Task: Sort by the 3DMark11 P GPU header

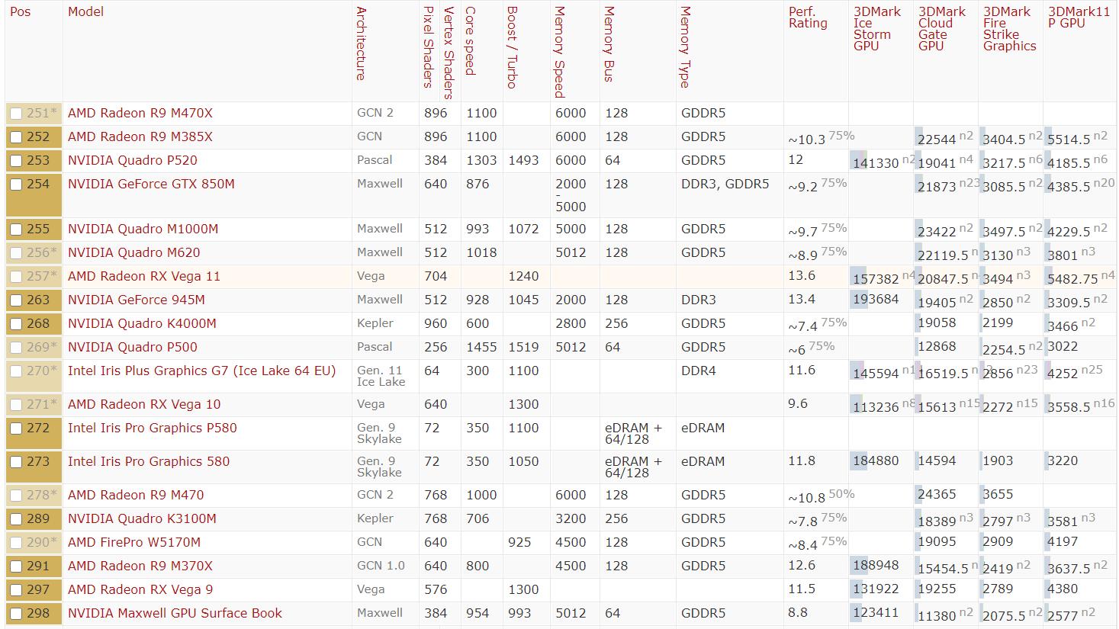Action: click(x=1079, y=18)
